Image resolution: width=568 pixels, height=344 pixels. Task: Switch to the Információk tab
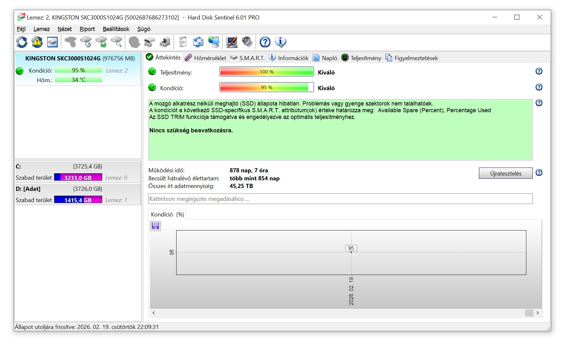point(289,58)
